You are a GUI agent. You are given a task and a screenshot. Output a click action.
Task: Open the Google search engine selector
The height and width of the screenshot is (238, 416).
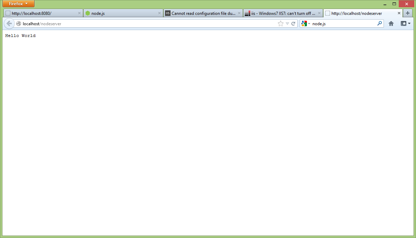(x=306, y=23)
